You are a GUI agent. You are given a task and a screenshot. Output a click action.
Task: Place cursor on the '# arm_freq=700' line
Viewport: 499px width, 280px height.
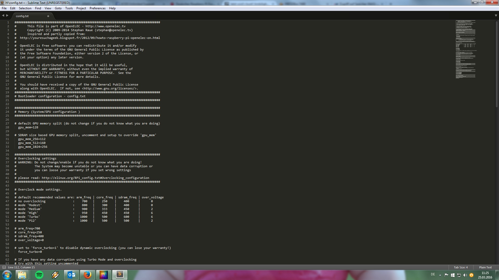click(27, 228)
